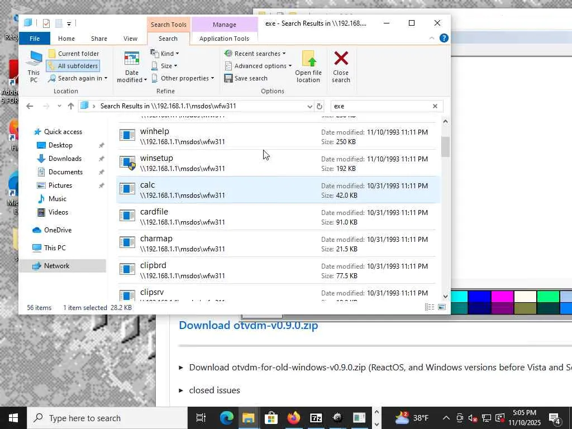This screenshot has width=572, height=429.
Task: Go up one folder level with up arrow
Action: click(70, 106)
